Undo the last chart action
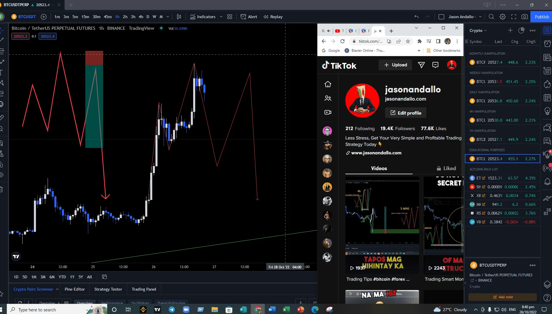 (416, 17)
